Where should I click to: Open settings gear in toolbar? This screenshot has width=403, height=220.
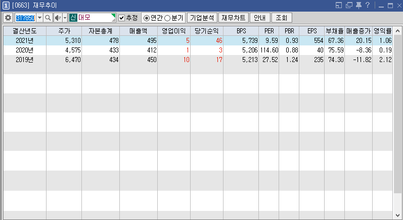click(x=8, y=18)
